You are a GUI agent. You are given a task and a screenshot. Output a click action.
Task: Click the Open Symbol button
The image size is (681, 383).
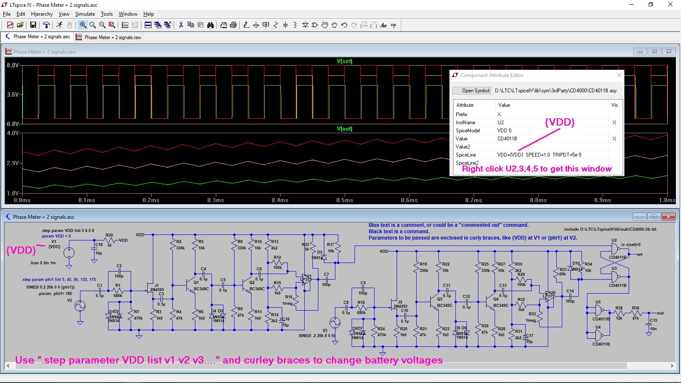click(472, 91)
